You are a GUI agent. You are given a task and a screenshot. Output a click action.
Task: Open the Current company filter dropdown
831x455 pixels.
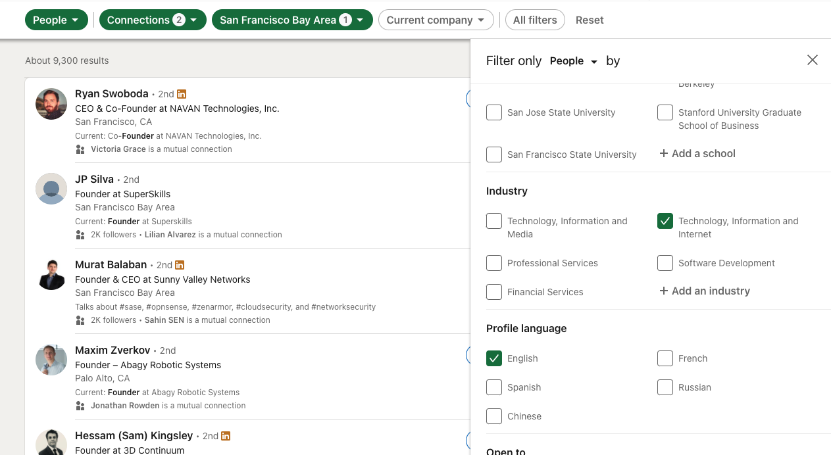pos(436,20)
